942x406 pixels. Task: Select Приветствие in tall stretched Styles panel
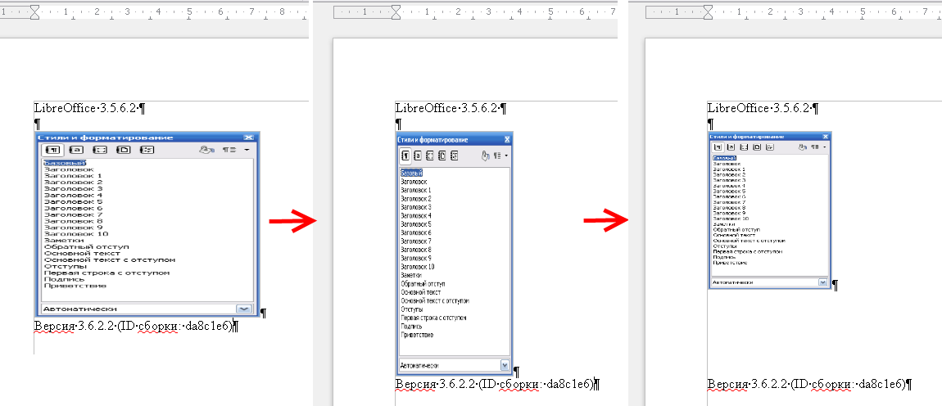(x=418, y=335)
